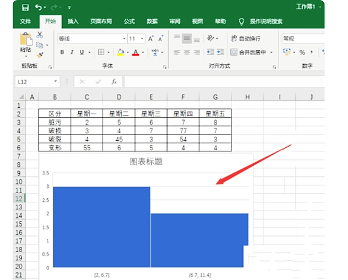This screenshot has height=280, width=348.
Task: Click the Undo arrow icon
Action: [x=38, y=8]
